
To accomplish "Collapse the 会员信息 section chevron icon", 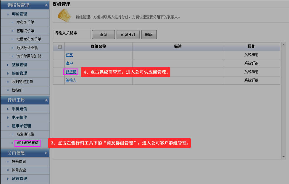I will pos(46,153).
